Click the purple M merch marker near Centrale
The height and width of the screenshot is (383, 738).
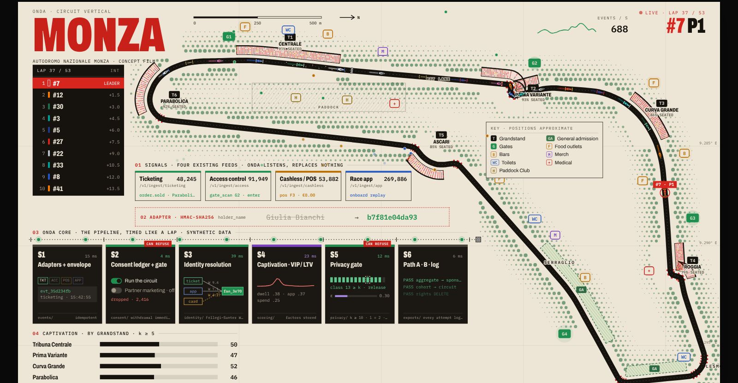(382, 51)
